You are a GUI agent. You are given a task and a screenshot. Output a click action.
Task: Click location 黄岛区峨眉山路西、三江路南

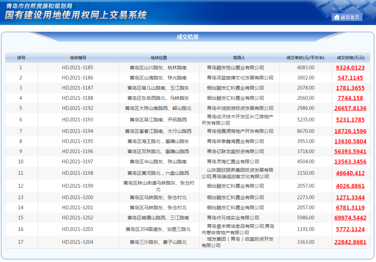point(158,218)
